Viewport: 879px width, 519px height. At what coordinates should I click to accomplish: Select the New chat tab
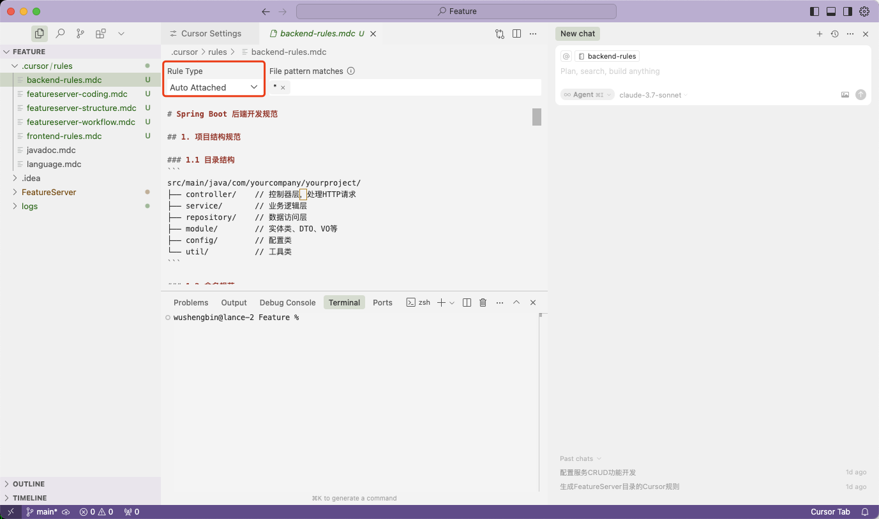click(x=578, y=34)
